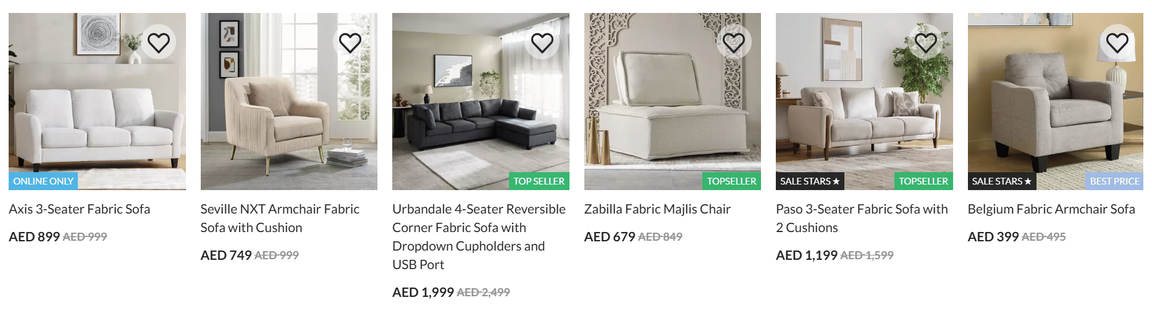Image resolution: width=1152 pixels, height=316 pixels.
Task: Save Paso 3-Seater Sofa via heart icon
Action: tap(926, 43)
